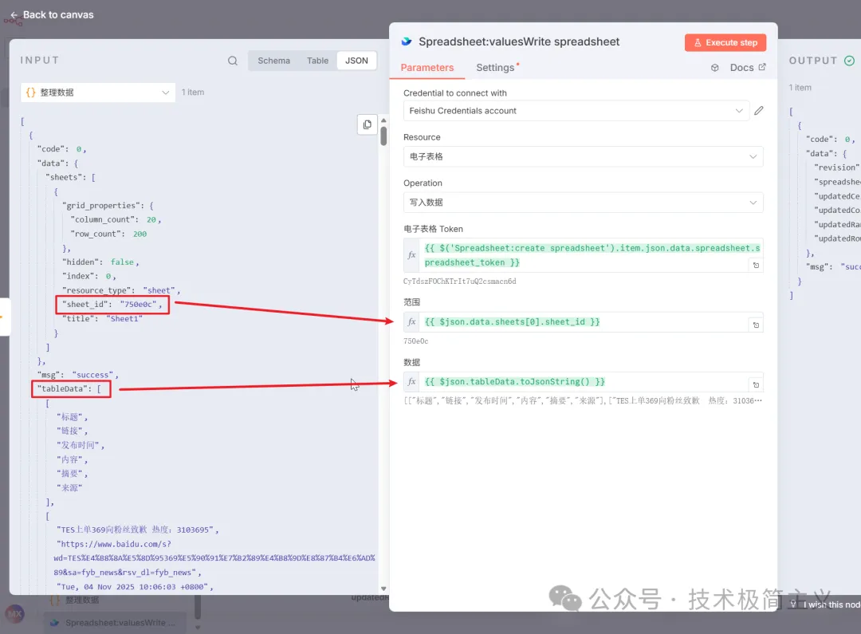The height and width of the screenshot is (634, 861).
Task: Click the "msg": "success" input line
Action: click(77, 375)
